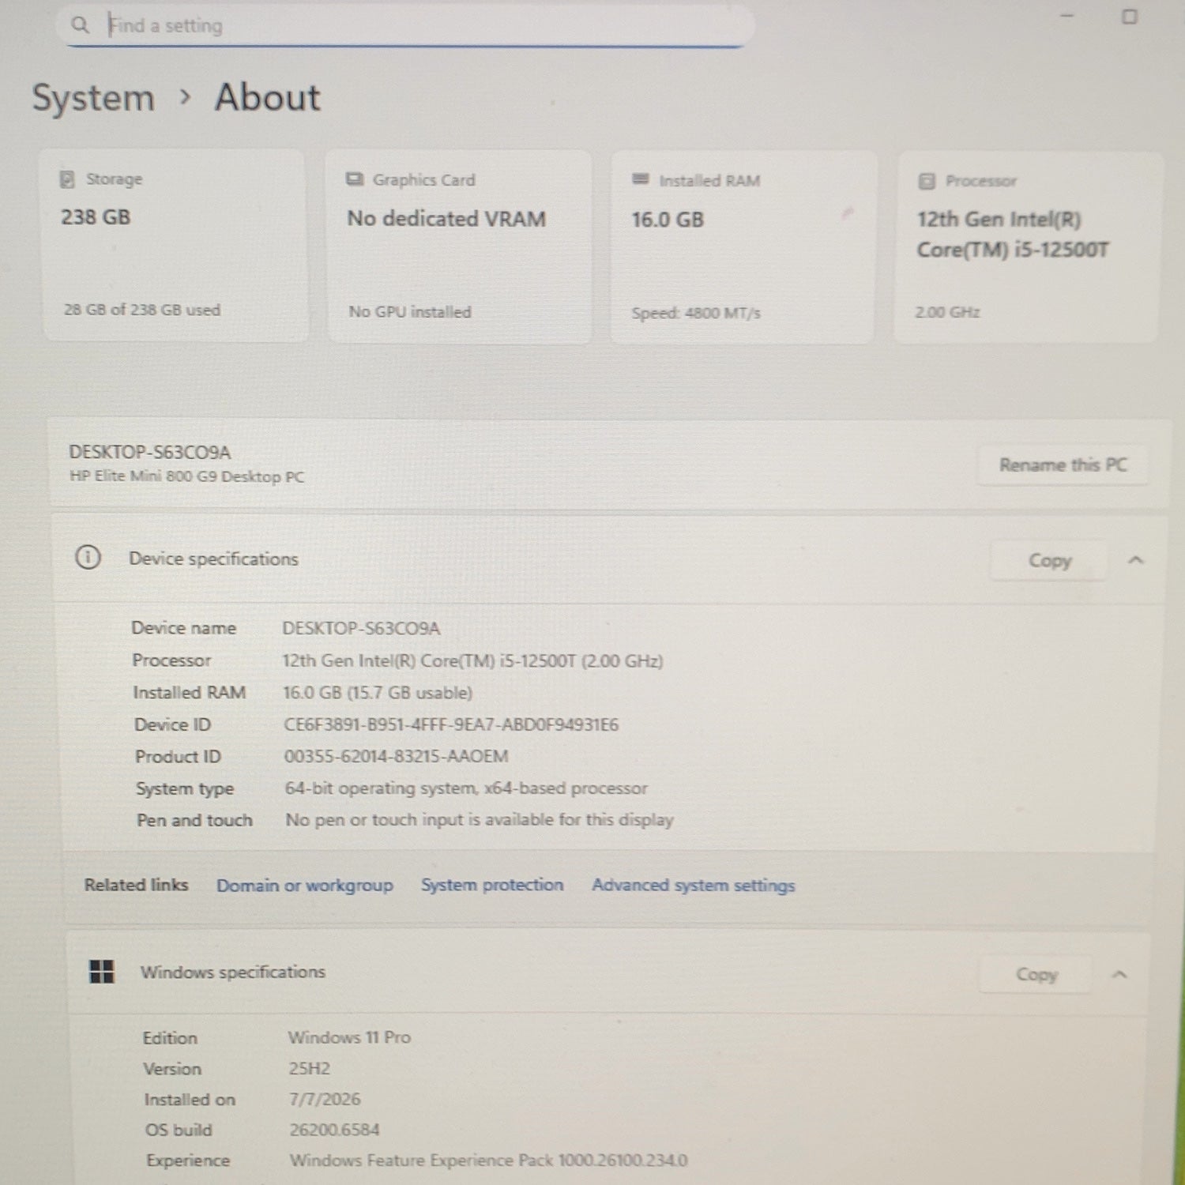Click the 28 GB of 238 GB used text
Screen dimensions: 1185x1185
(x=142, y=310)
